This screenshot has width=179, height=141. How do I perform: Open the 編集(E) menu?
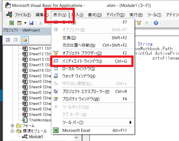pos(42,15)
